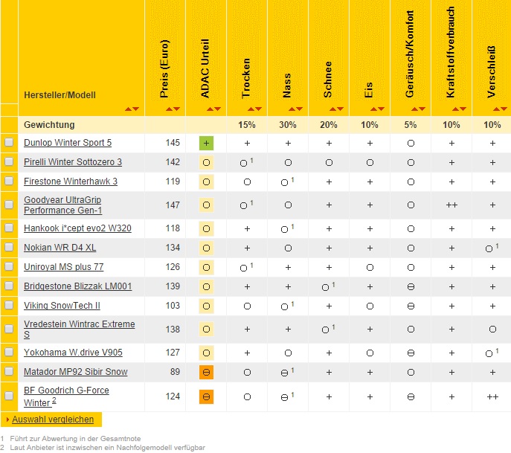Click the ++ Verschleiß rating for BF Goodrich
This screenshot has width=511, height=453.
[492, 396]
